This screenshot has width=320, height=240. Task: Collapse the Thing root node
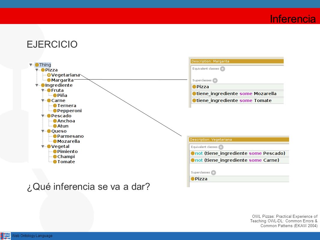coord(31,65)
